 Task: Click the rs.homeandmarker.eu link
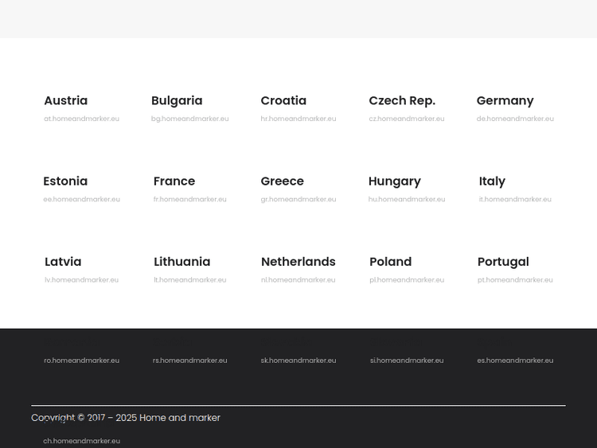[189, 360]
